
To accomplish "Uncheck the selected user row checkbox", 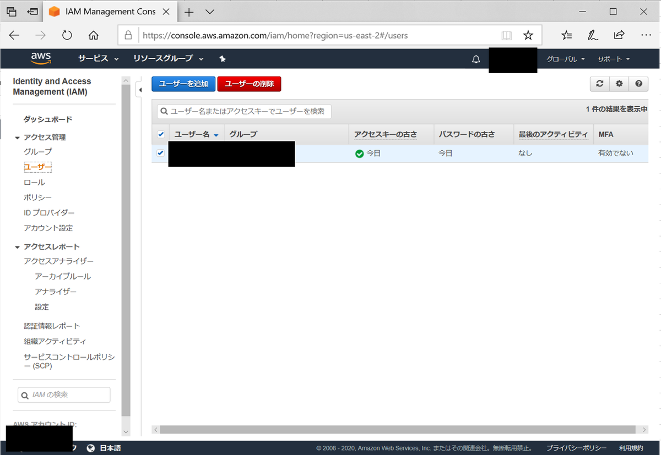I will click(161, 153).
